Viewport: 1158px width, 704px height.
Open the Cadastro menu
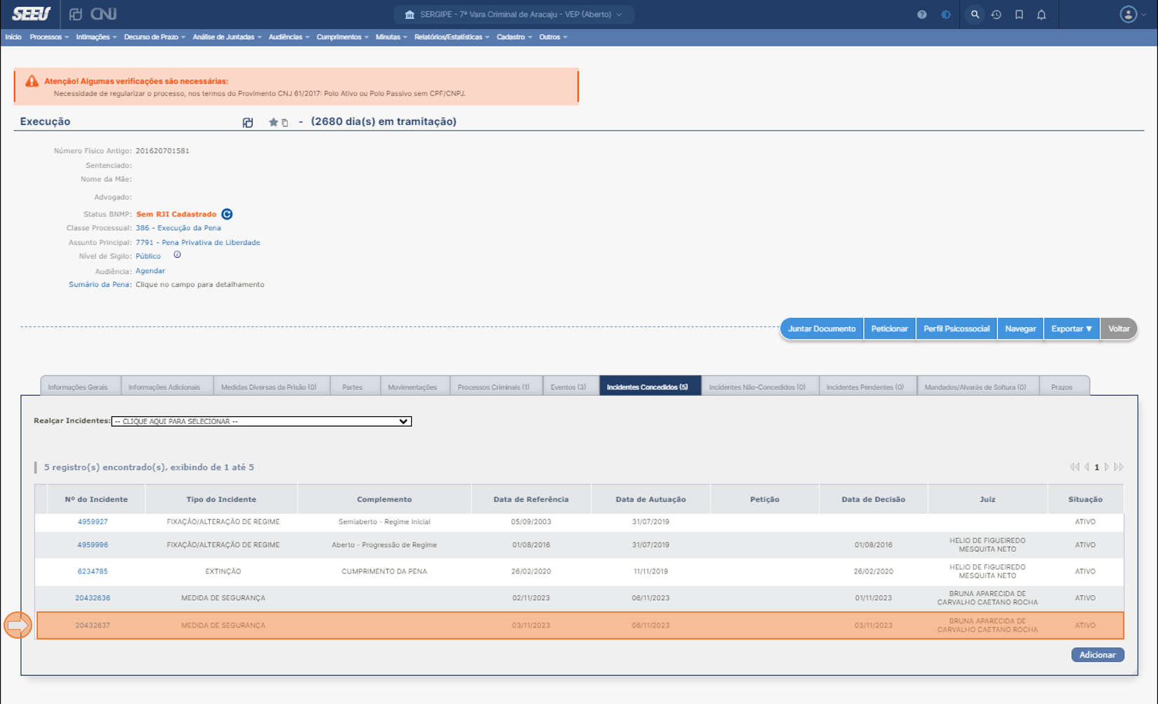pos(514,37)
